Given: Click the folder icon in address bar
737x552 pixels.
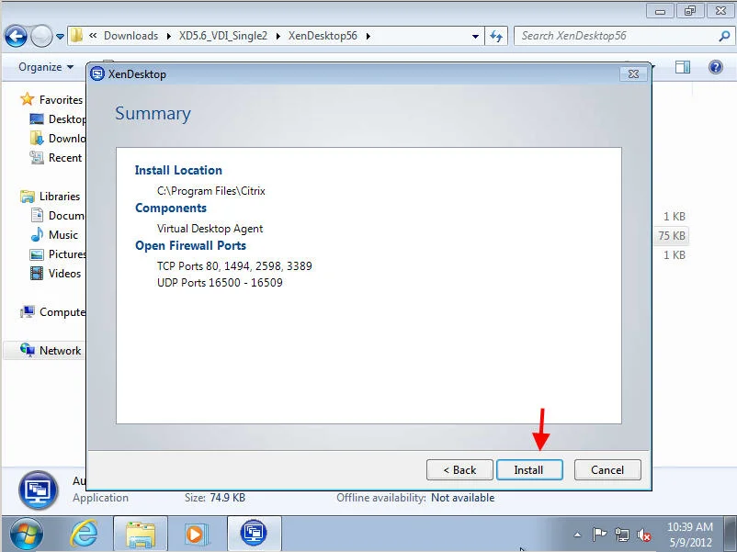Looking at the screenshot, I should point(77,35).
